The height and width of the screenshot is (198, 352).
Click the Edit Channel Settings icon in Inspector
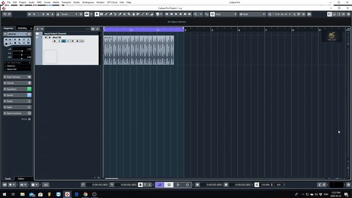point(29,34)
